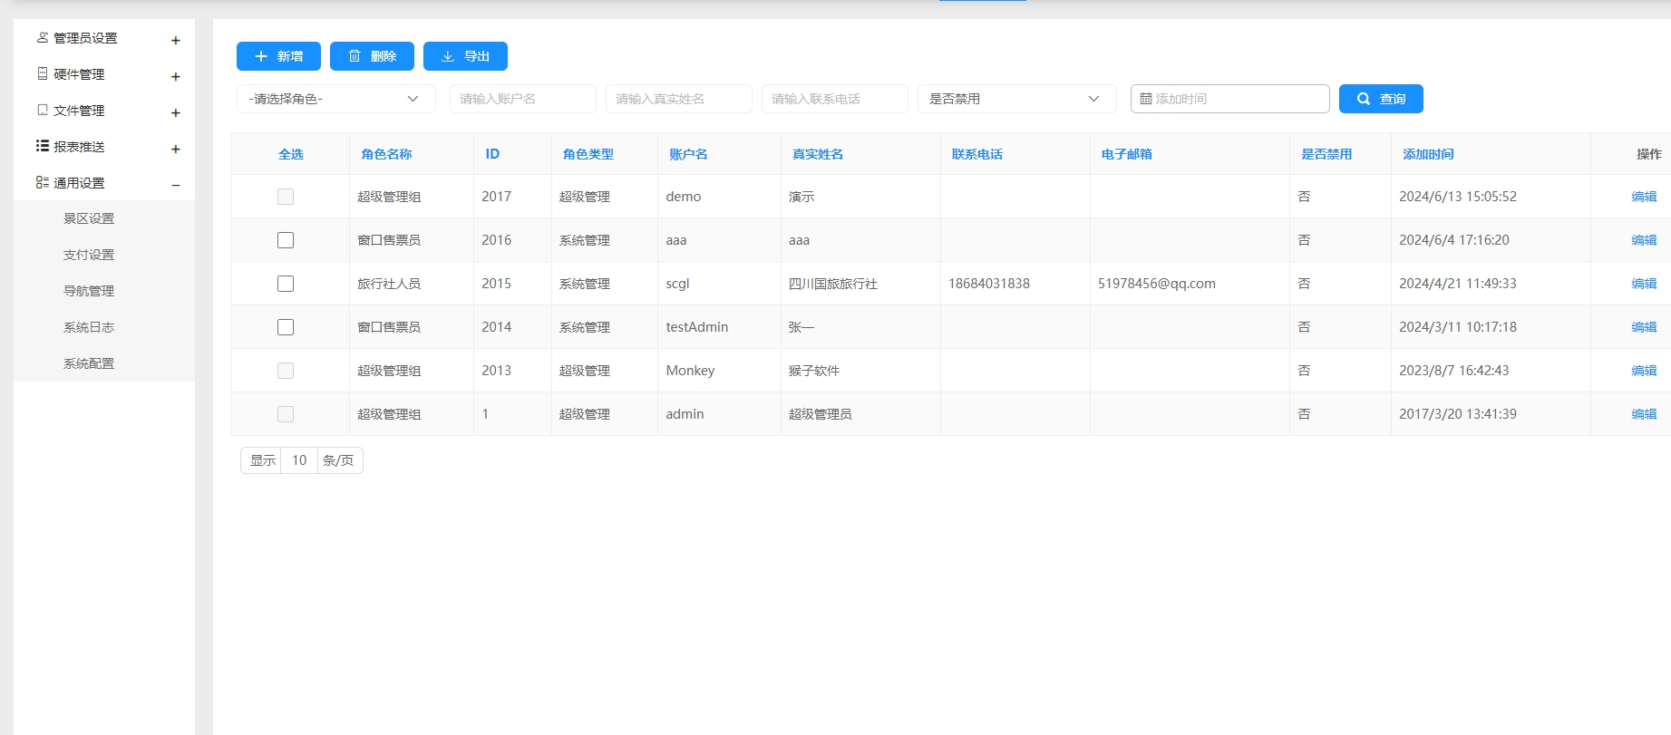Open 景区设置 in the sidebar

(x=89, y=218)
